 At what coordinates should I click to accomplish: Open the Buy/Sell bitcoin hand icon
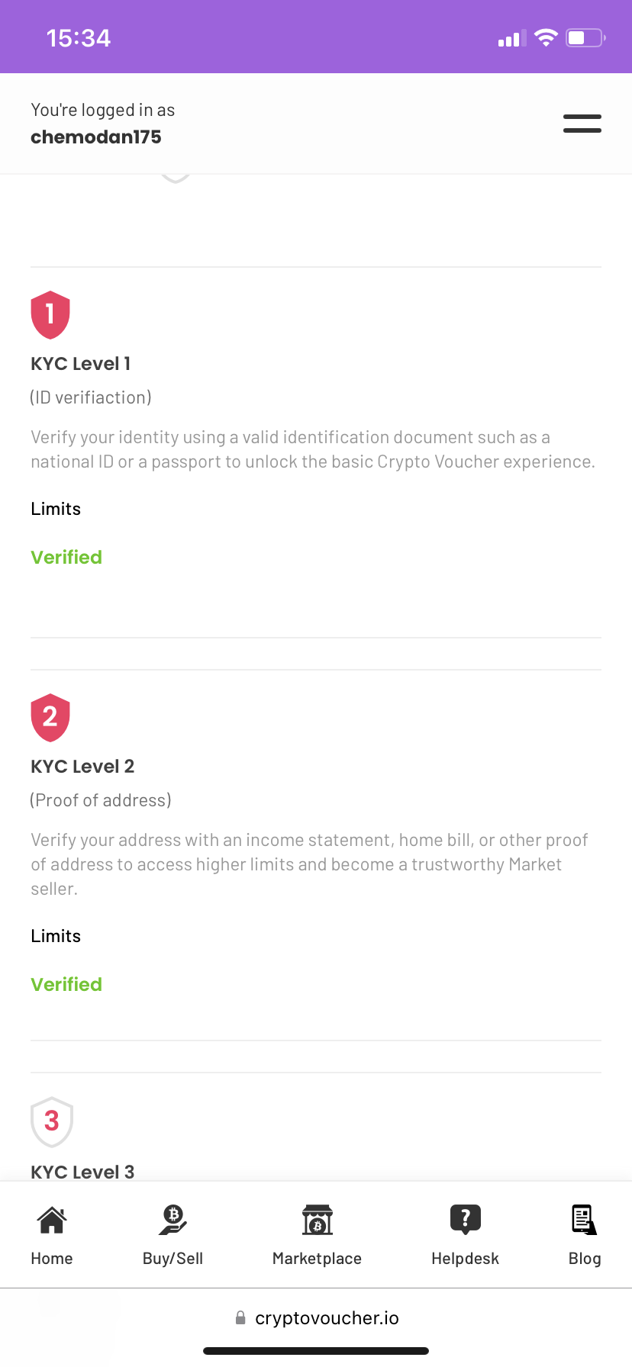click(173, 1220)
